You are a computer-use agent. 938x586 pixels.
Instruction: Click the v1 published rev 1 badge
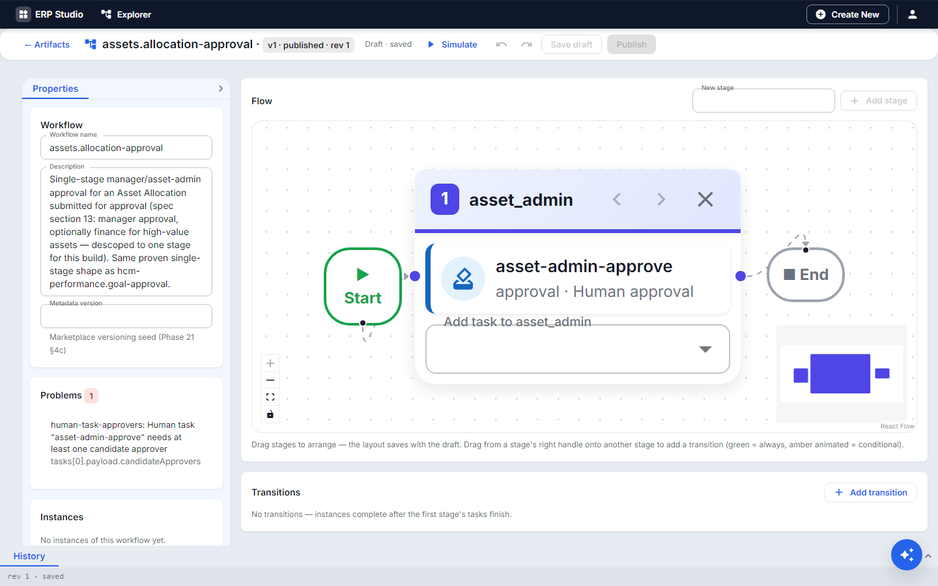click(309, 45)
